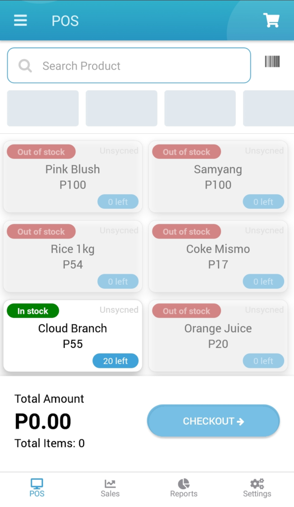The width and height of the screenshot is (294, 507).
Task: Tap the CHECKOUT button
Action: 213,421
